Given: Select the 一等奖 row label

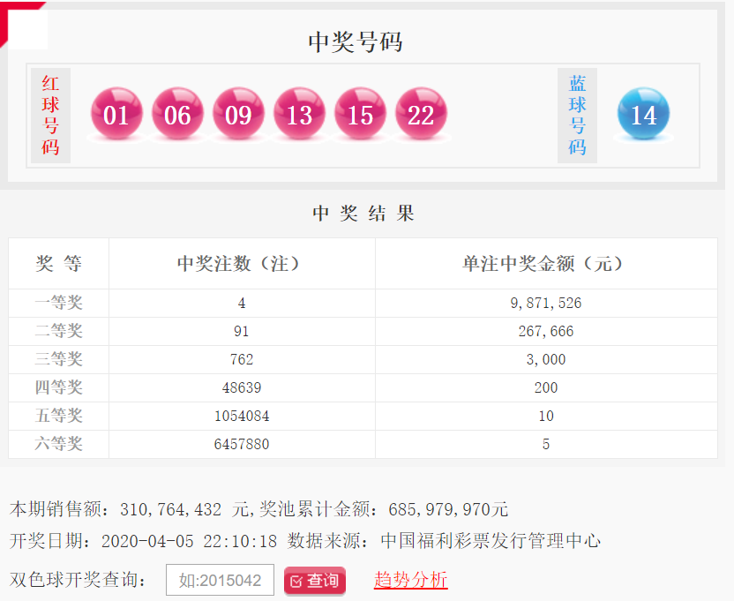Looking at the screenshot, I should [58, 303].
